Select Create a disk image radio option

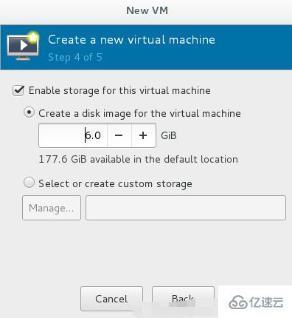point(29,112)
